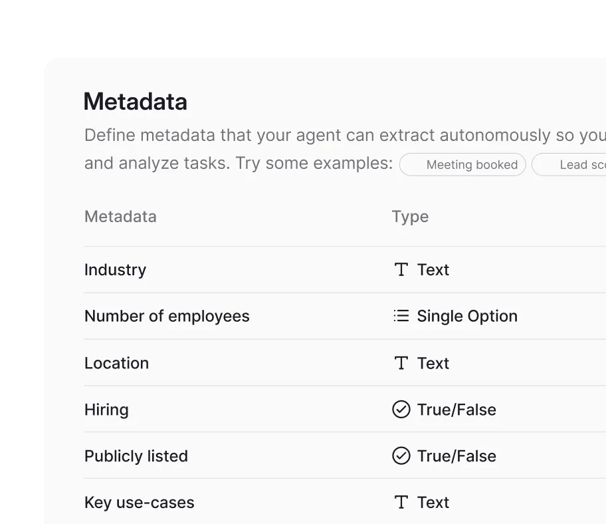
Task: Click the Metadata column header
Action: (120, 217)
